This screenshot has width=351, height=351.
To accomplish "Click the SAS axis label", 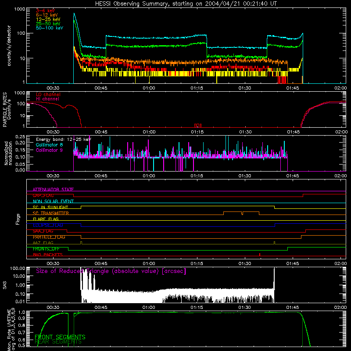I will [x=4, y=285].
